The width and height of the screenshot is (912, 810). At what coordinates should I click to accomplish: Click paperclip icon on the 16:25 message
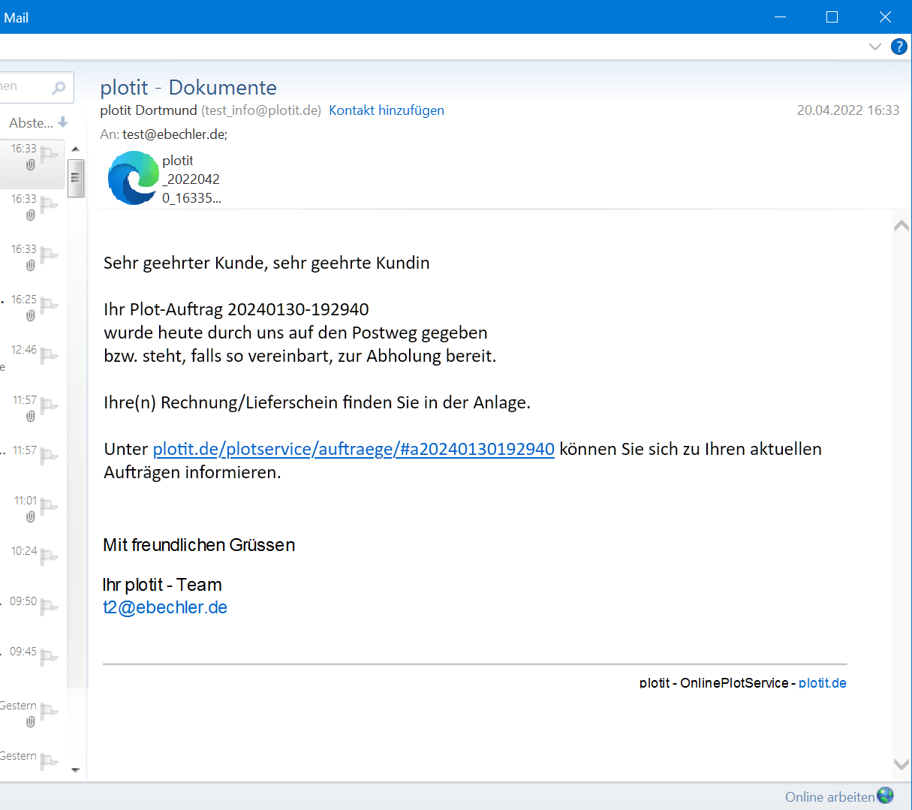coord(31,316)
